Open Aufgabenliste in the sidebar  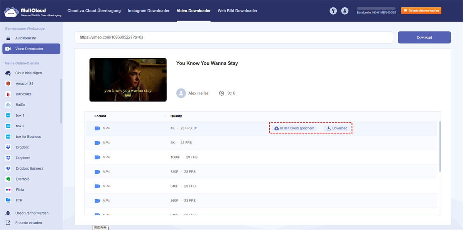(x=26, y=38)
